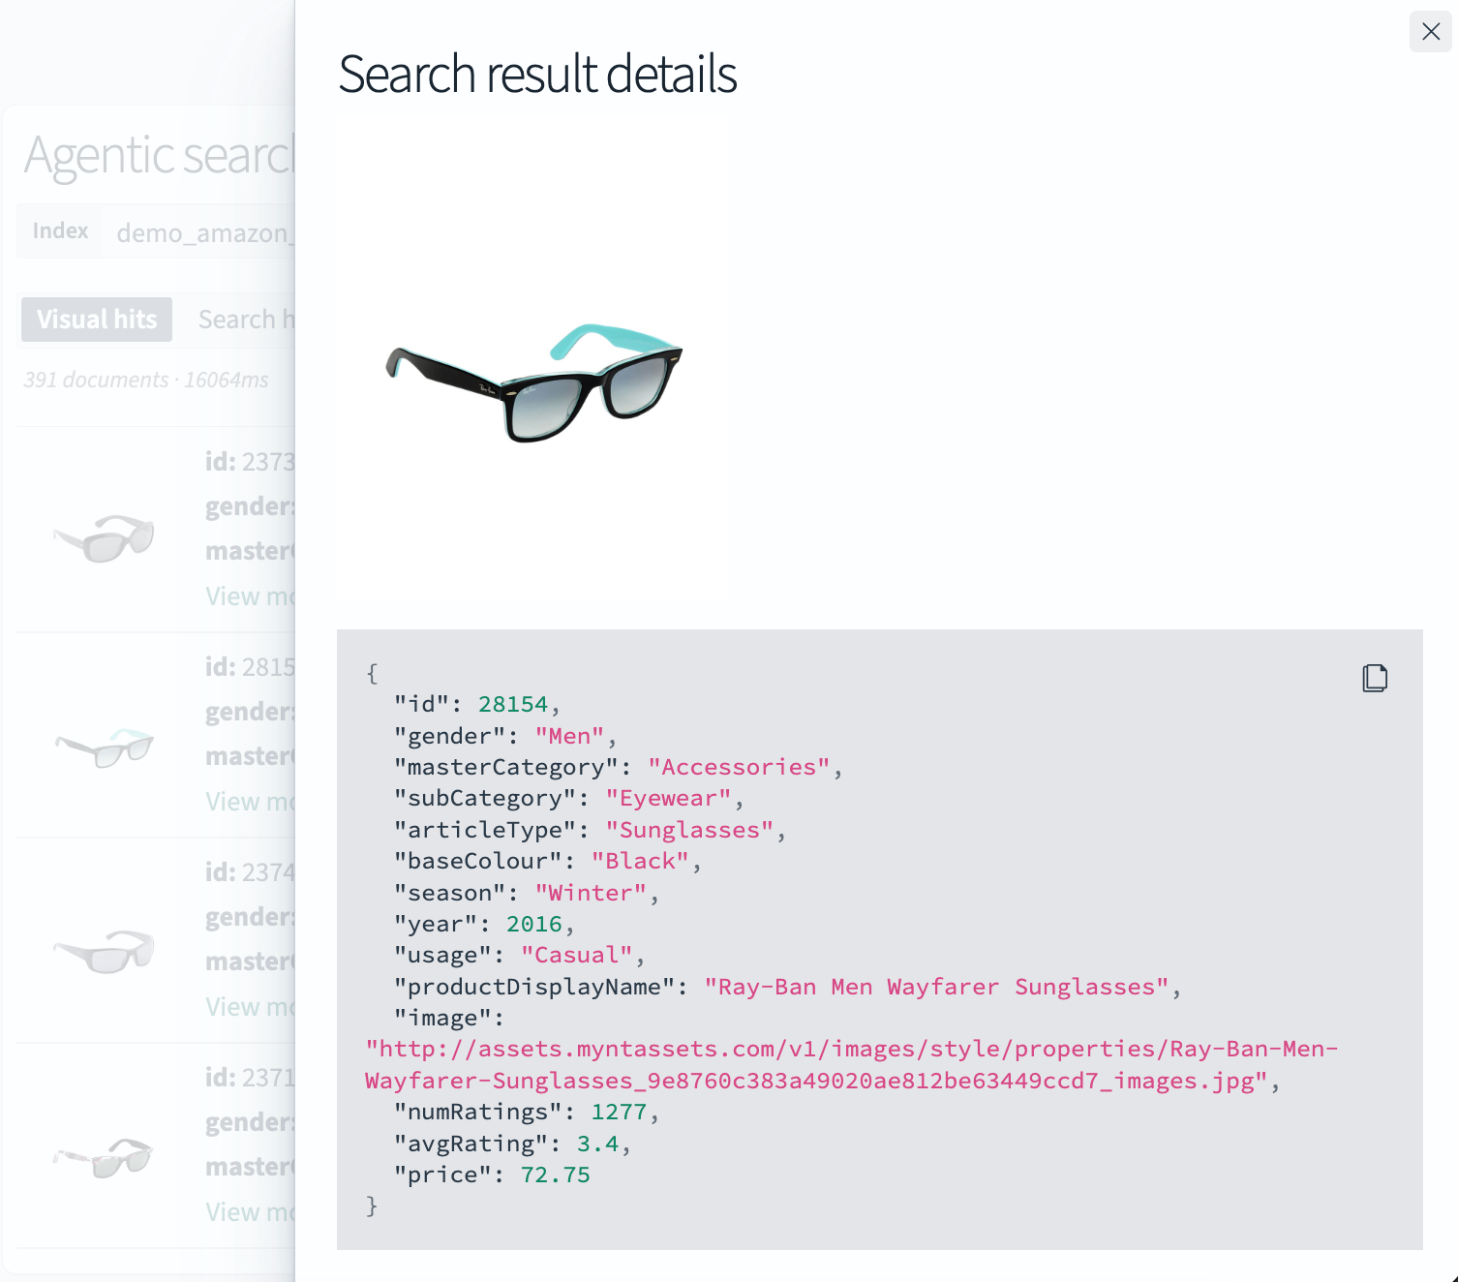Select the fourth result's sunglasses thumbnail
Screen dimensions: 1458x1282
tap(105, 1157)
